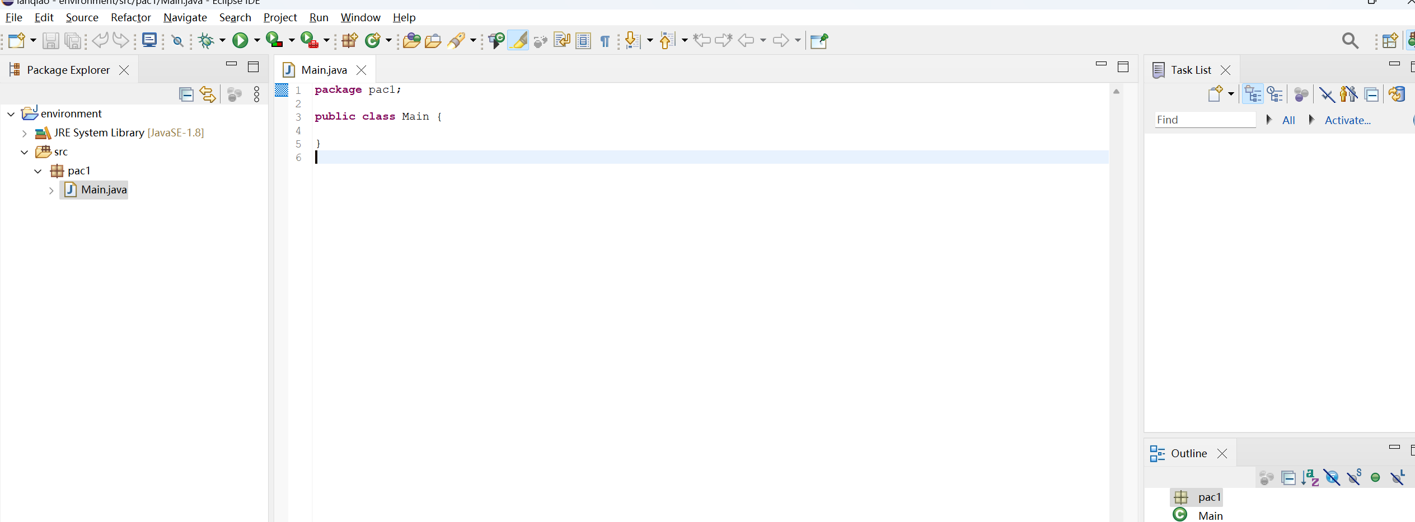Viewport: 1415px width, 522px height.
Task: Open the Run configurations dropdown arrow
Action: click(x=257, y=40)
